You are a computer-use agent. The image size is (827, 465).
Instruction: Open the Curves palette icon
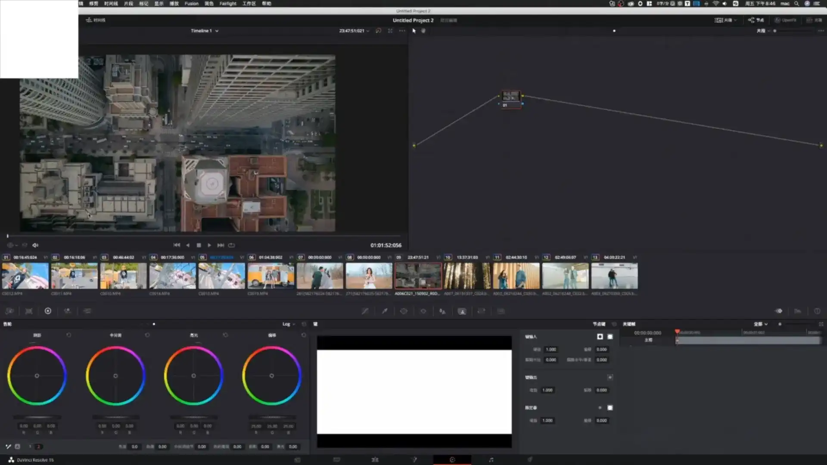(365, 311)
